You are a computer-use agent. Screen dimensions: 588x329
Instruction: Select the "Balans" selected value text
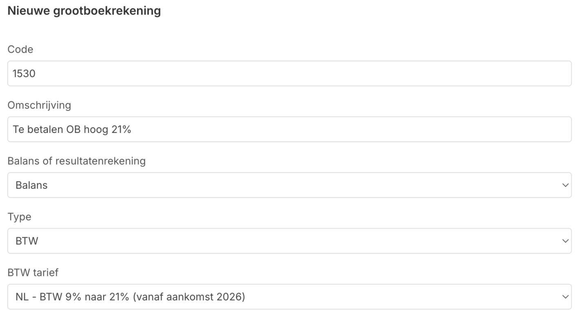coord(31,185)
